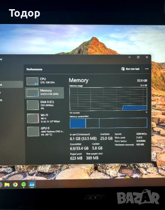Click the Non-paged pool value 389 MB
The width and height of the screenshot is (165, 210).
click(92, 158)
